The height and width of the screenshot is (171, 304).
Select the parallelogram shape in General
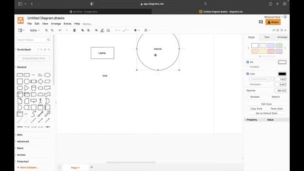pyautogui.click(x=47, y=81)
